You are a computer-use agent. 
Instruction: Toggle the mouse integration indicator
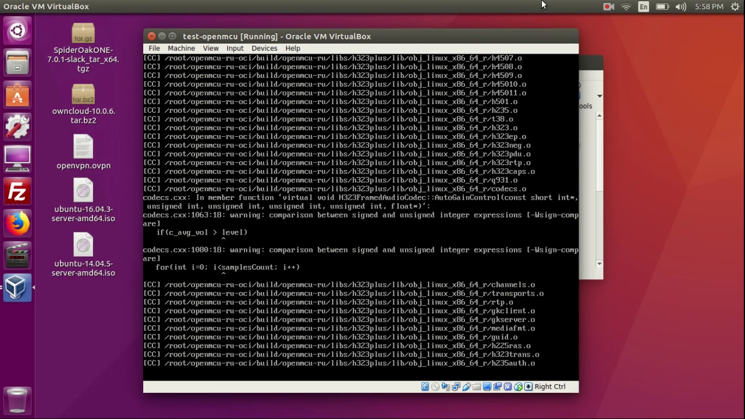[x=518, y=386]
